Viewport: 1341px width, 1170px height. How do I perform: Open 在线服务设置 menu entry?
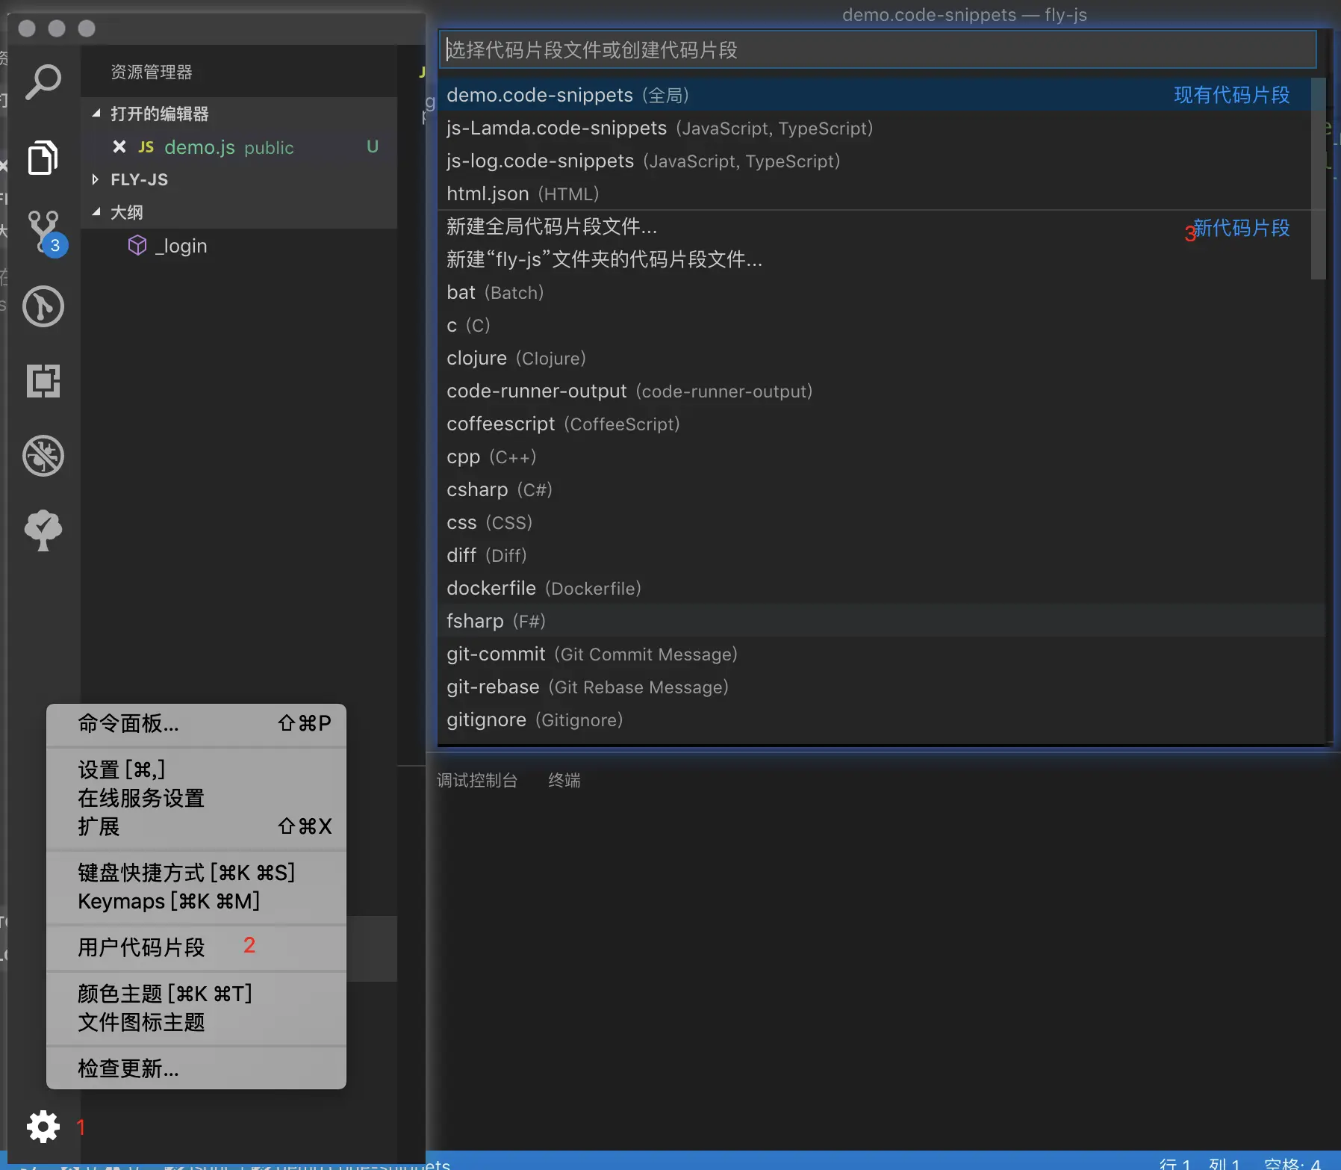click(x=196, y=798)
